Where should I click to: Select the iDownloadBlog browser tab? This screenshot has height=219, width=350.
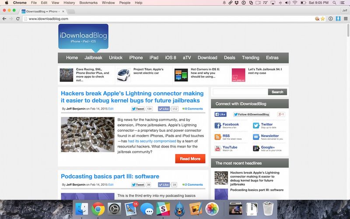pos(42,11)
